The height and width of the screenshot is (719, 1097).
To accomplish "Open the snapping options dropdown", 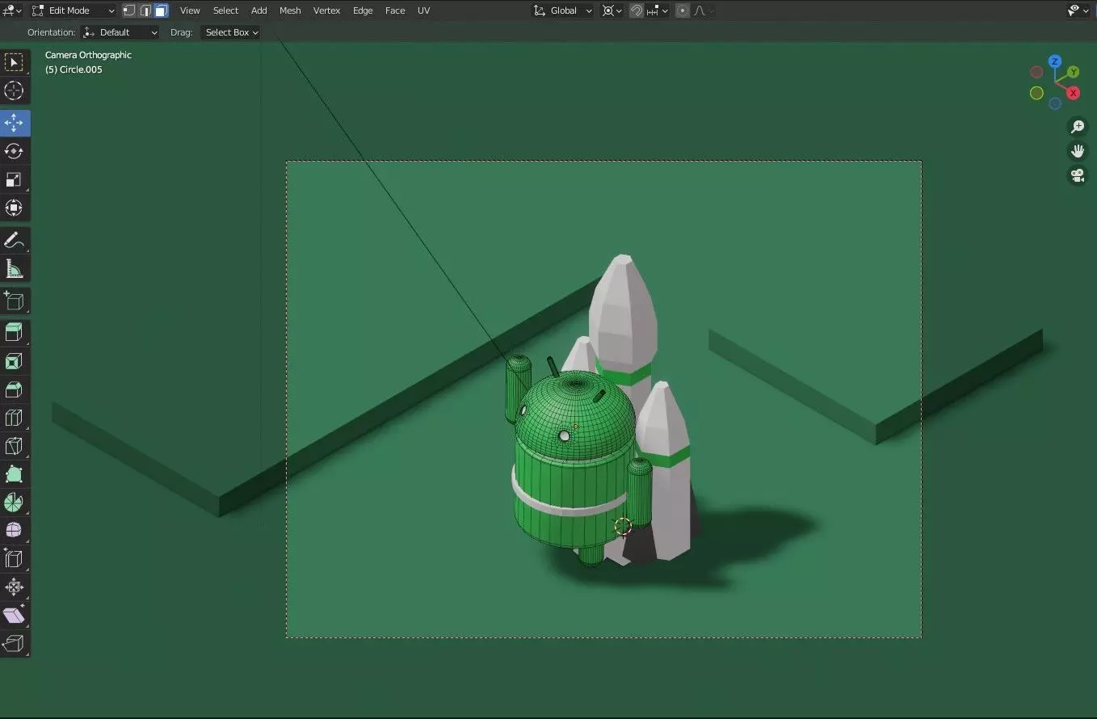I will (658, 11).
